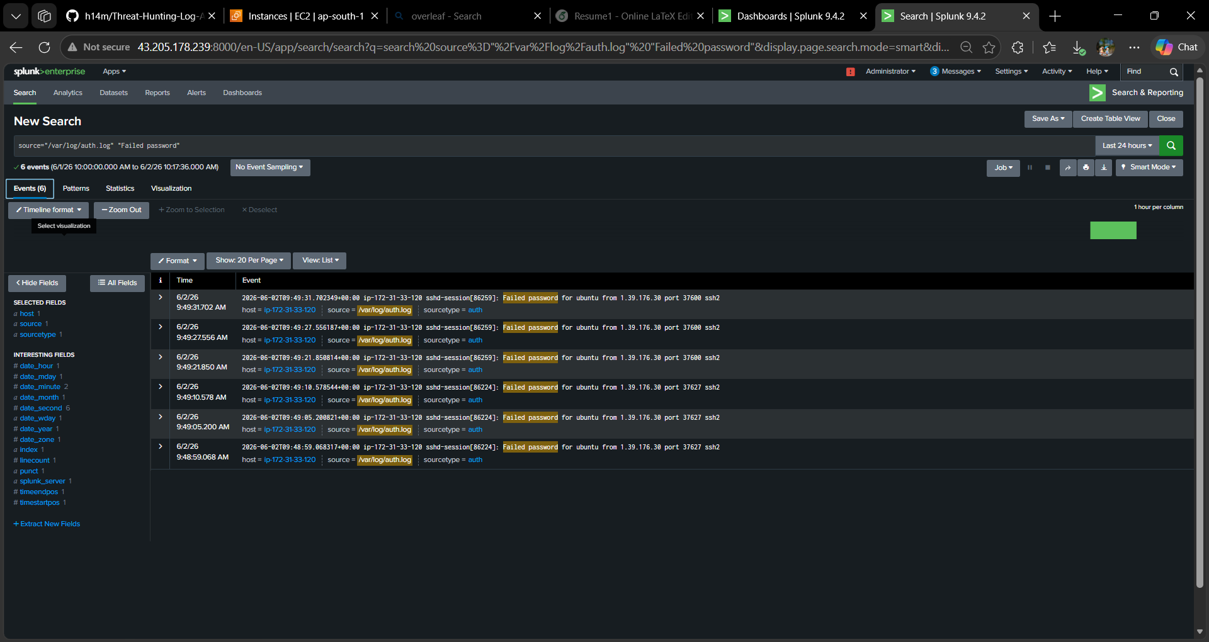
Task: Open browser favorites list icon
Action: [x=1049, y=47]
